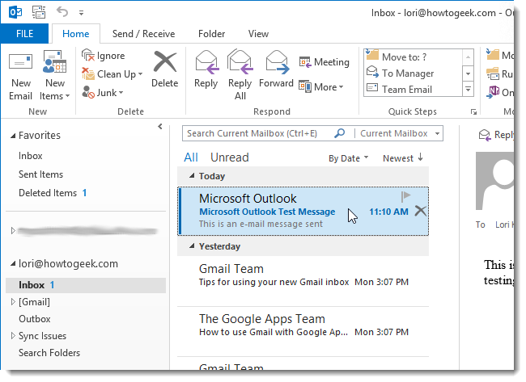Collapse the Today group
526x382 pixels.
[x=192, y=176]
